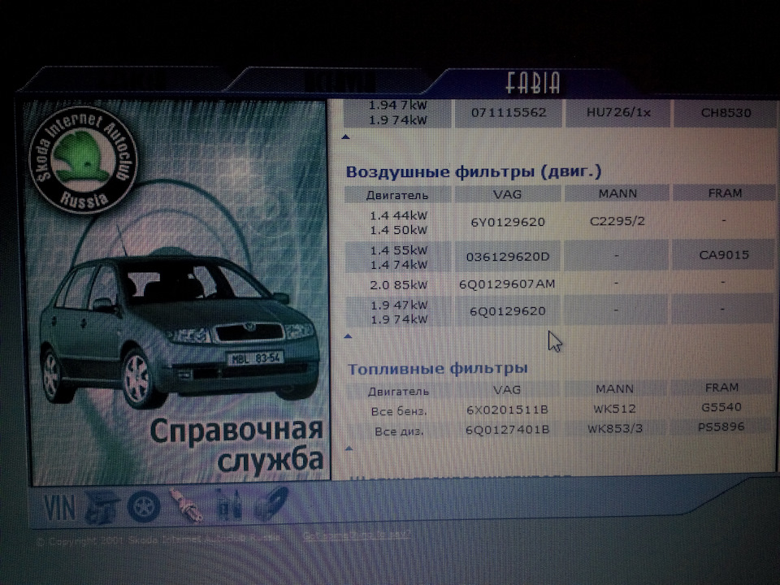Open the brake disc and pads icon
The height and width of the screenshot is (585, 780).
coord(271,504)
